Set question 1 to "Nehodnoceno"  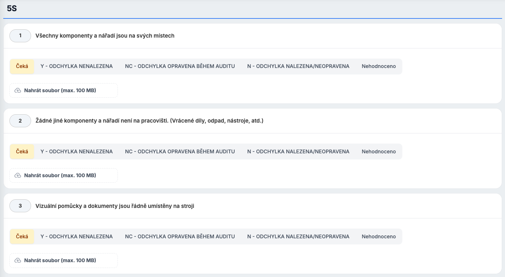(x=378, y=67)
